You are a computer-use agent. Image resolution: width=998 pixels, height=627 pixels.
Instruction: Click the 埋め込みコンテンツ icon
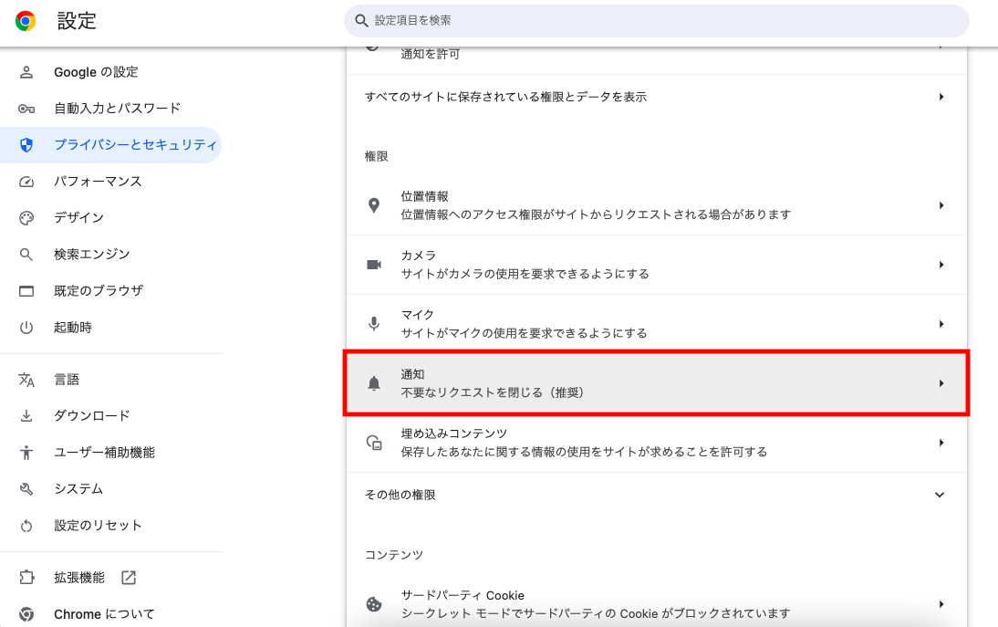point(373,443)
